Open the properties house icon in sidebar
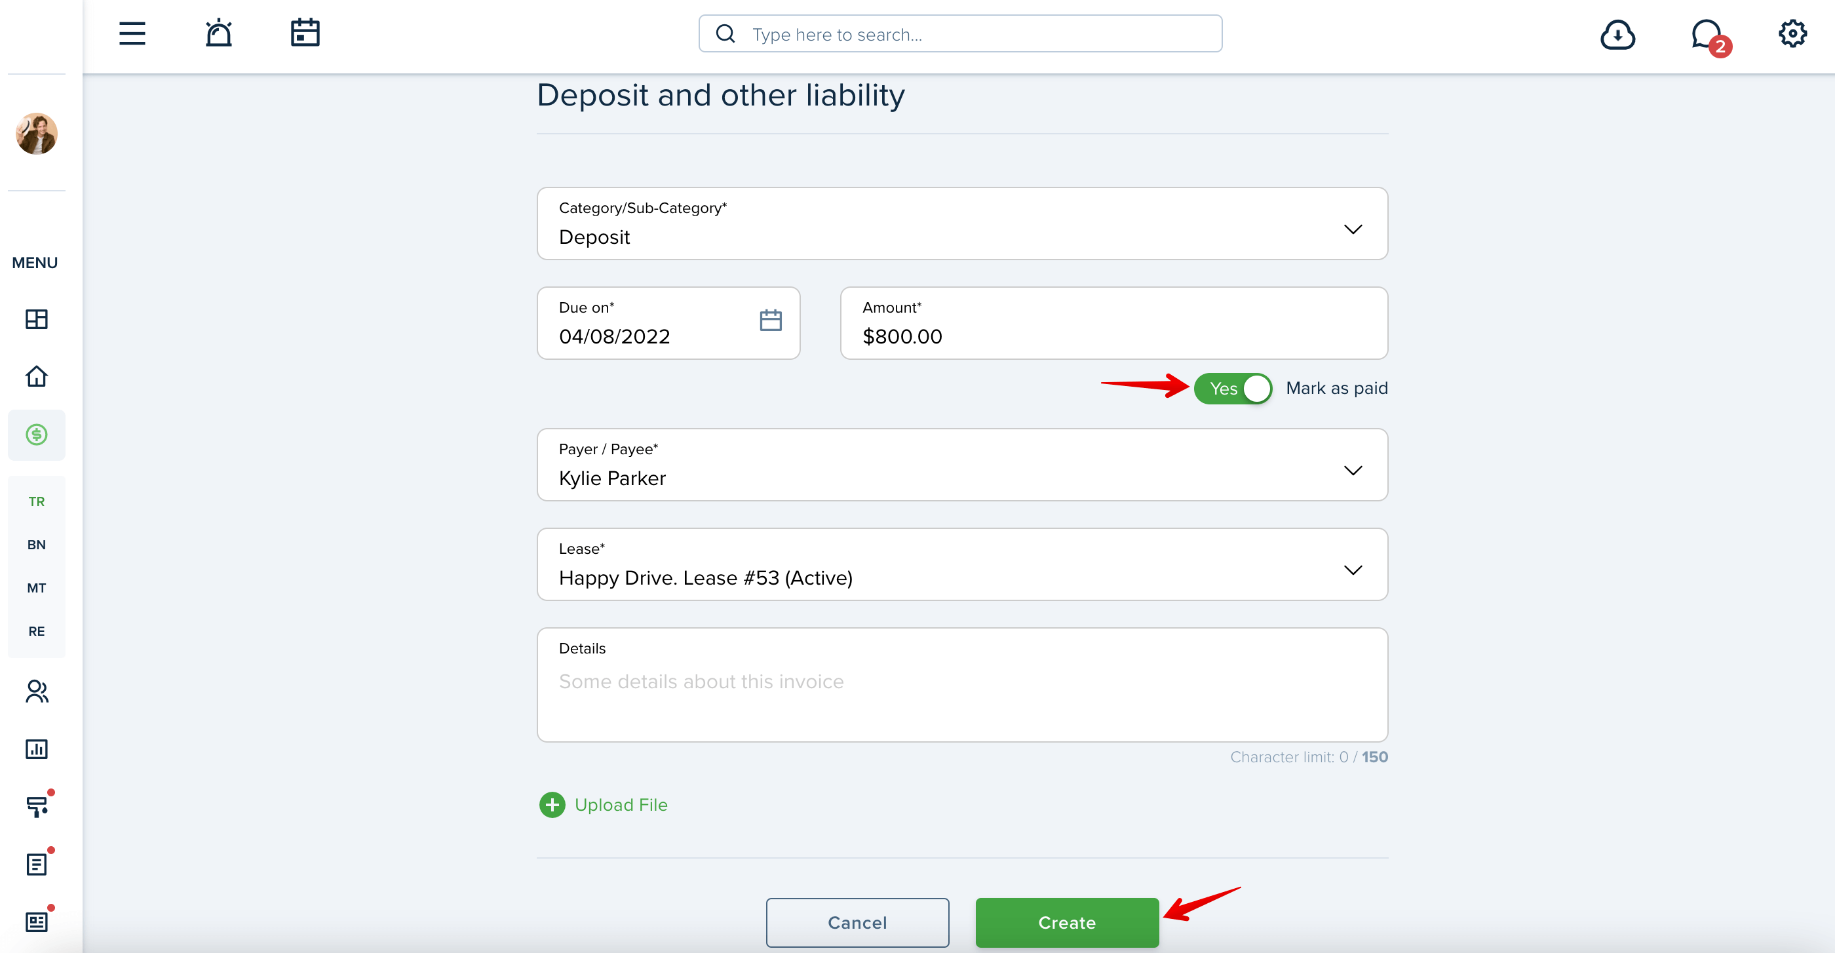1835x953 pixels. (36, 376)
